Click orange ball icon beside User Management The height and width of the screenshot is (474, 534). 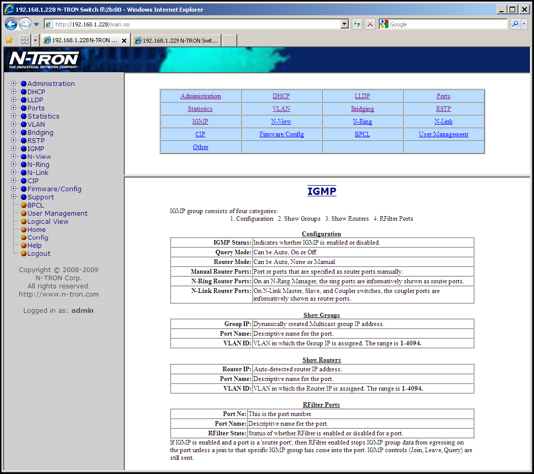click(x=23, y=214)
